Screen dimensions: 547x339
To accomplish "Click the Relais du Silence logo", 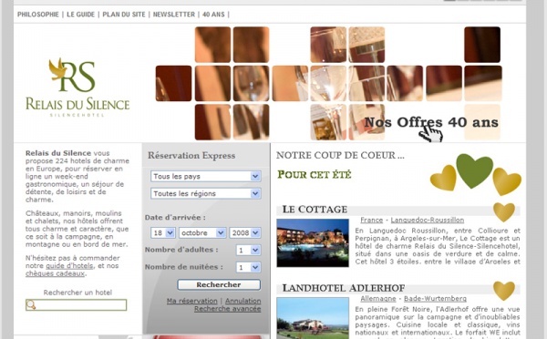I will [77, 87].
